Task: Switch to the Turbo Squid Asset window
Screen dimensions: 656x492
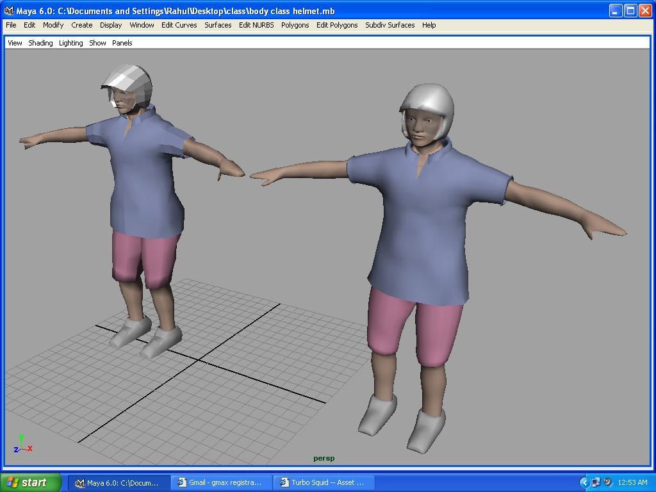Action: (324, 482)
